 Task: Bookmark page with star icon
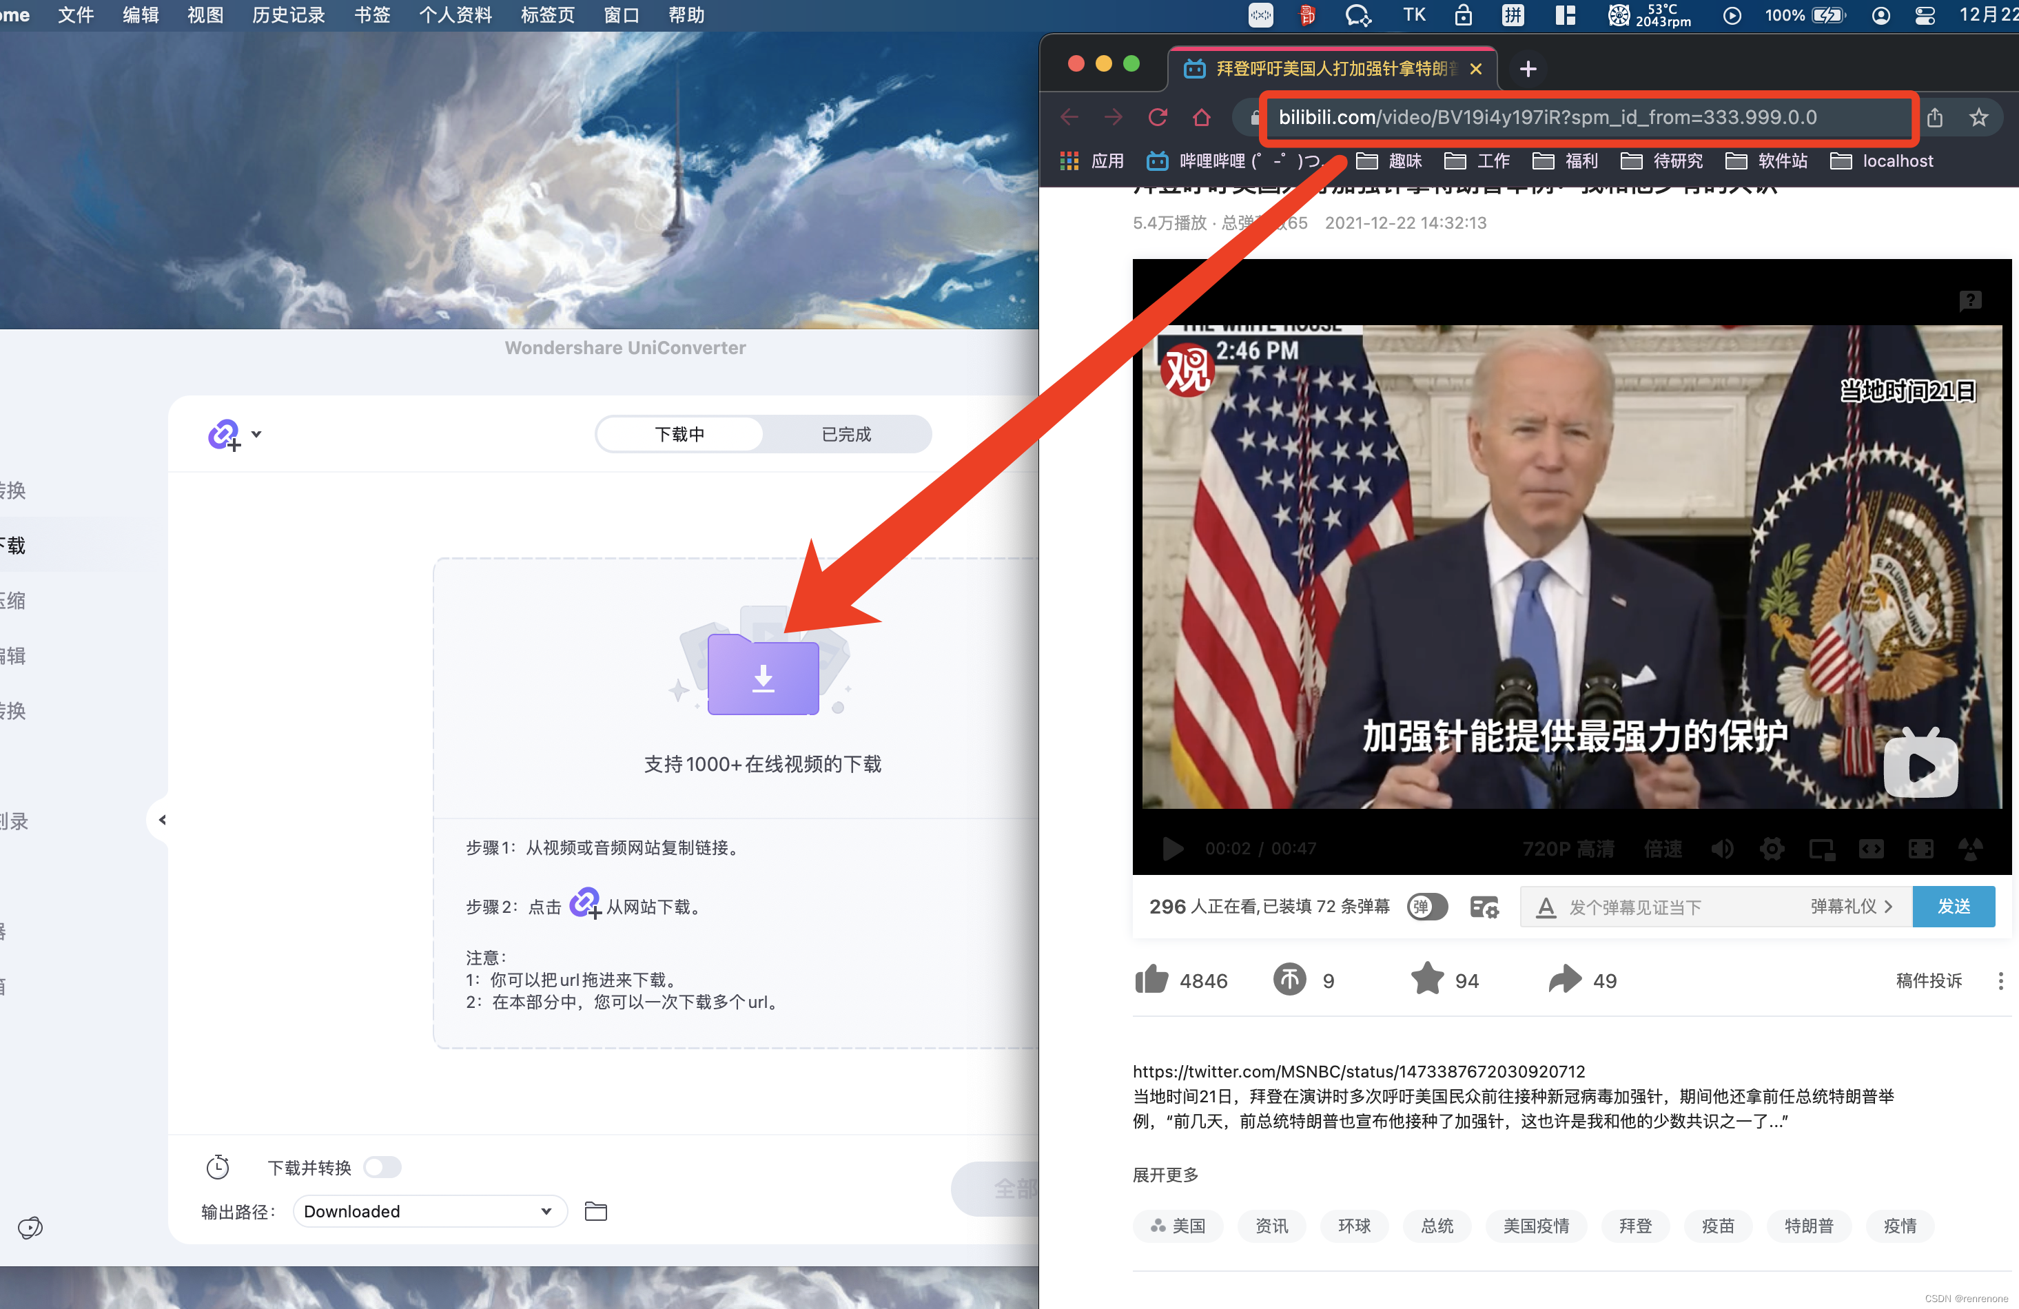point(1978,117)
